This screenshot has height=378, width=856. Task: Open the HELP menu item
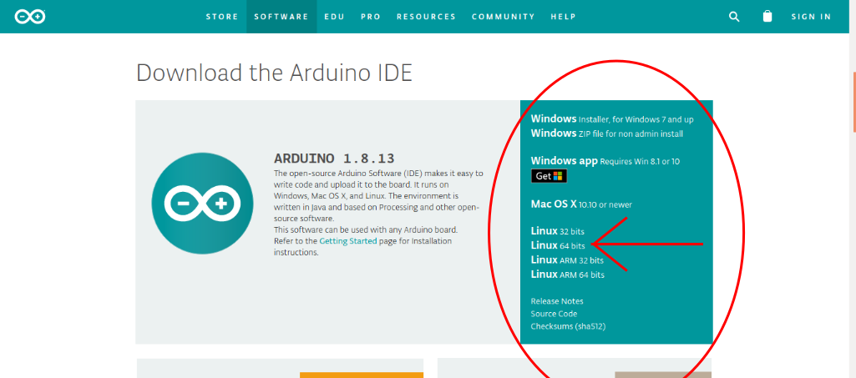click(x=564, y=17)
